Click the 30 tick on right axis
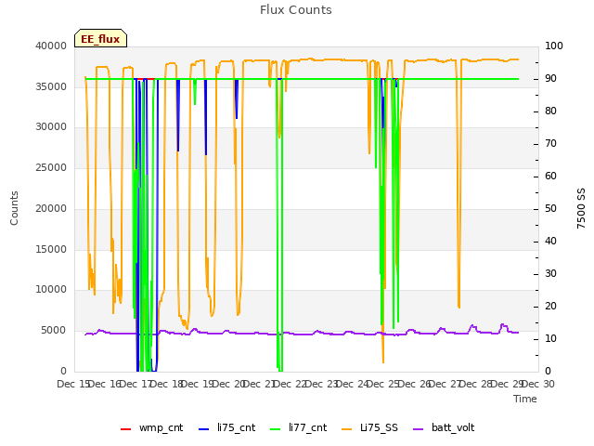Image resolution: width=594 pixels, height=446 pixels. pyautogui.click(x=550, y=274)
